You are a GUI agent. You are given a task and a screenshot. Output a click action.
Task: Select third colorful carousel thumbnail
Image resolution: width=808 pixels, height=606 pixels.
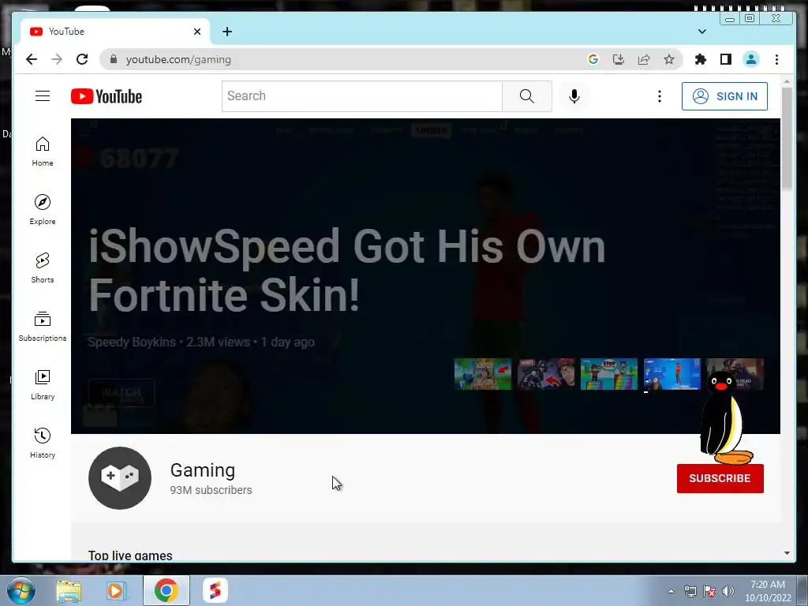click(x=609, y=374)
